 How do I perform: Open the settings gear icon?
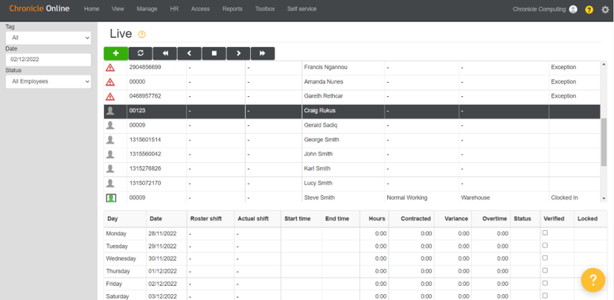coord(604,10)
